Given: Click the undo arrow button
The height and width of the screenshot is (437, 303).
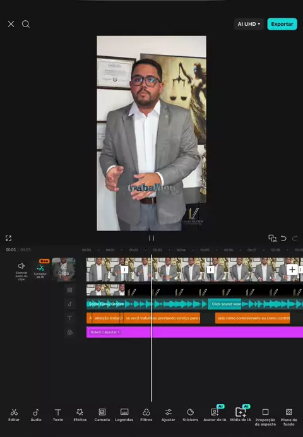Looking at the screenshot, I should [x=283, y=238].
